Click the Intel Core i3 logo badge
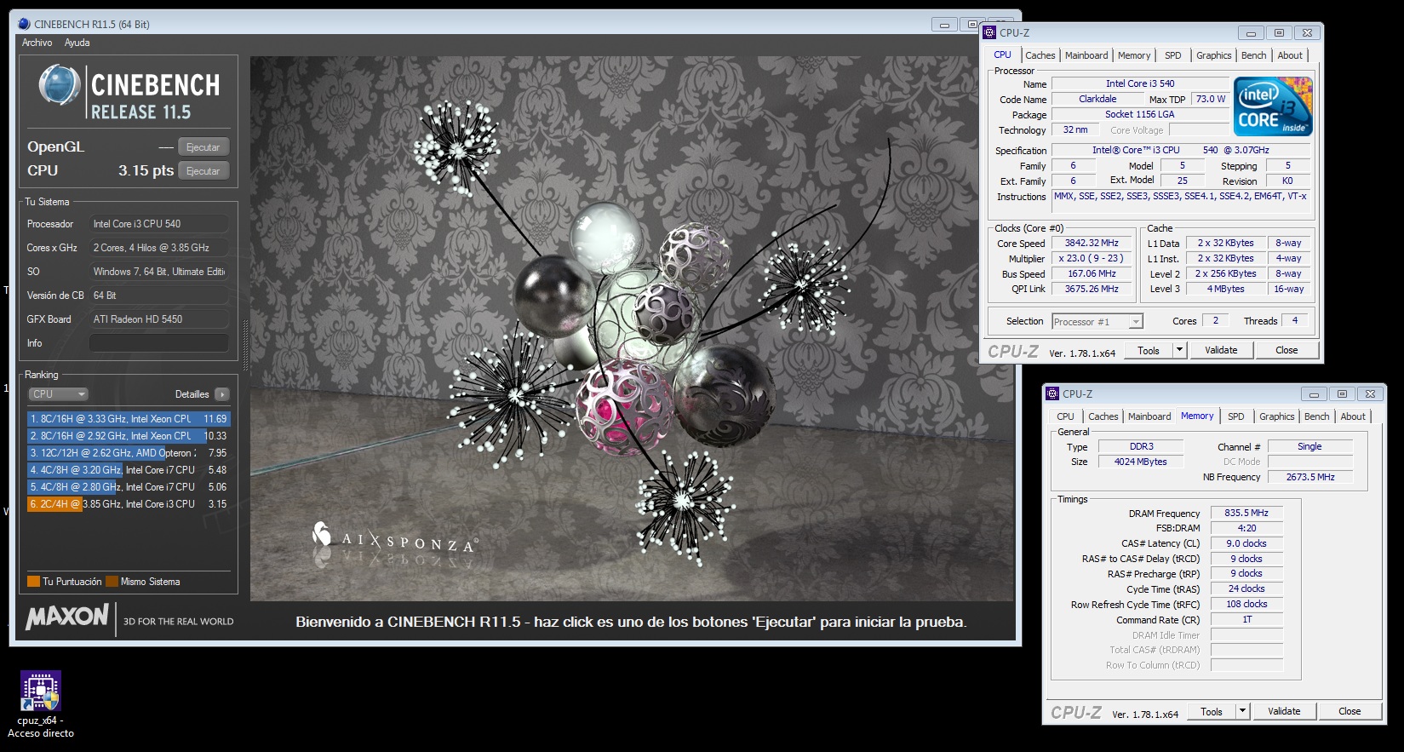 point(1273,106)
